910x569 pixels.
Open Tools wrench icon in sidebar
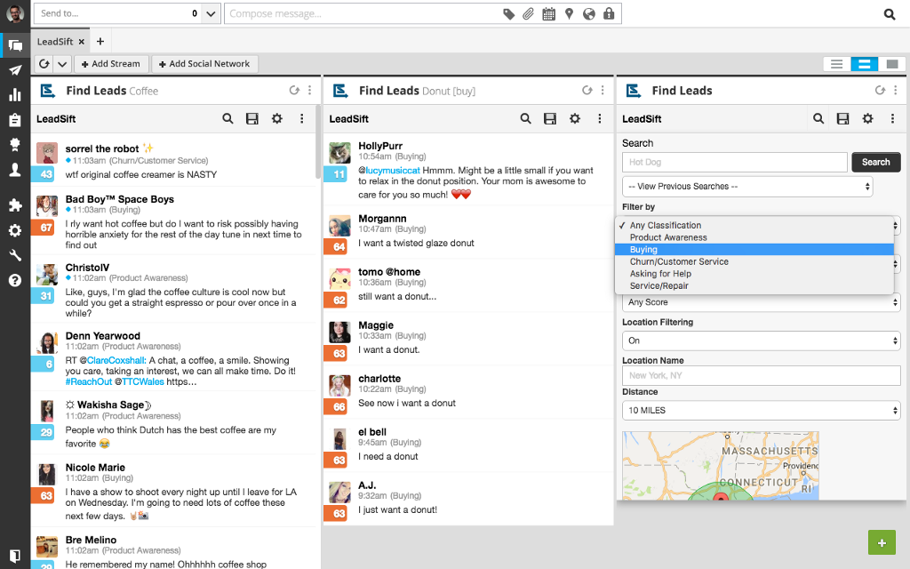[x=15, y=255]
